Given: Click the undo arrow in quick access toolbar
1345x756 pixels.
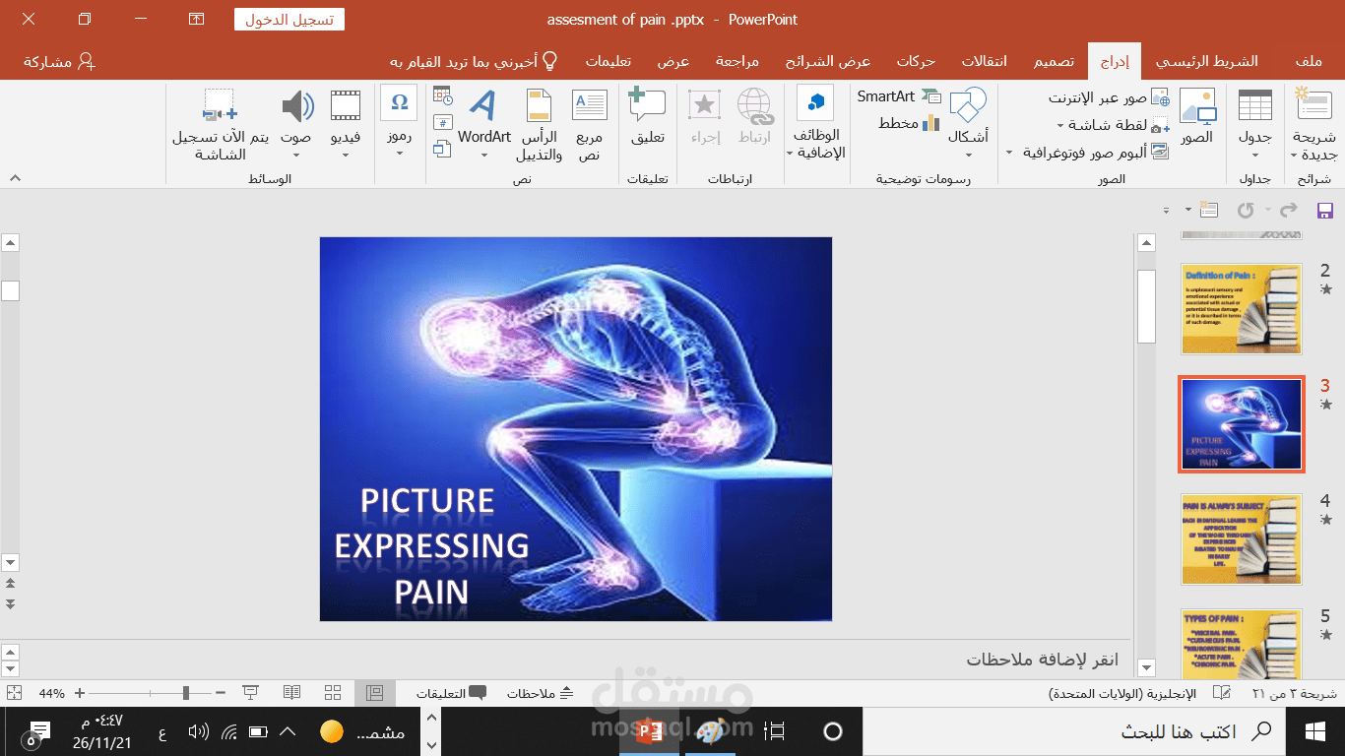Looking at the screenshot, I should coord(1245,210).
